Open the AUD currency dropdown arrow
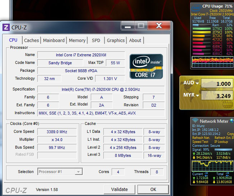 click(197, 83)
